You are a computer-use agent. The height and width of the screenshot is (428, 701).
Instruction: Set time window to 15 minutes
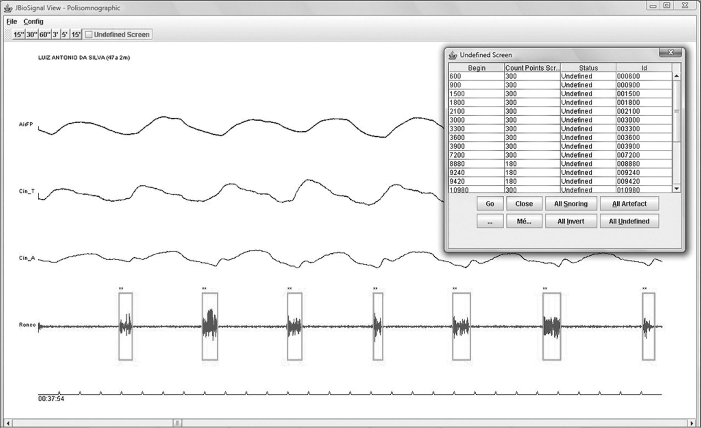(x=76, y=35)
